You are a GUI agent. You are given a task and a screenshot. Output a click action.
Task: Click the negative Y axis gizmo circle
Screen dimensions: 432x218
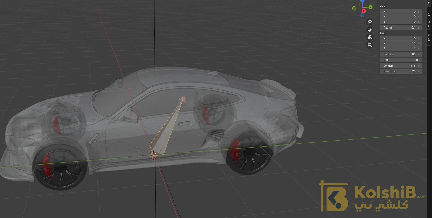point(354,8)
